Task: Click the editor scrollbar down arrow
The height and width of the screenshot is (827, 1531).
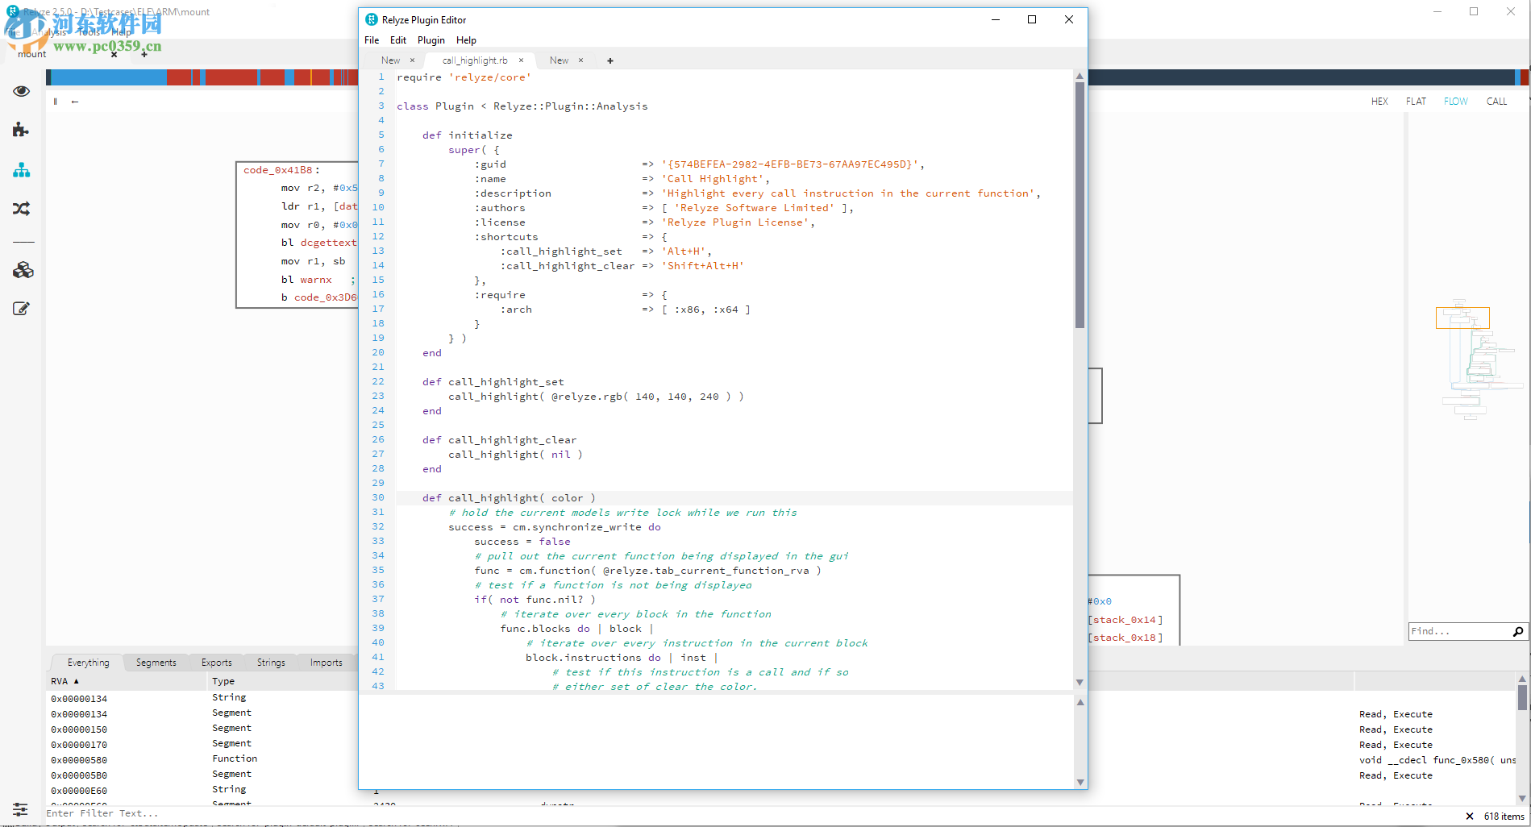Action: [1080, 683]
